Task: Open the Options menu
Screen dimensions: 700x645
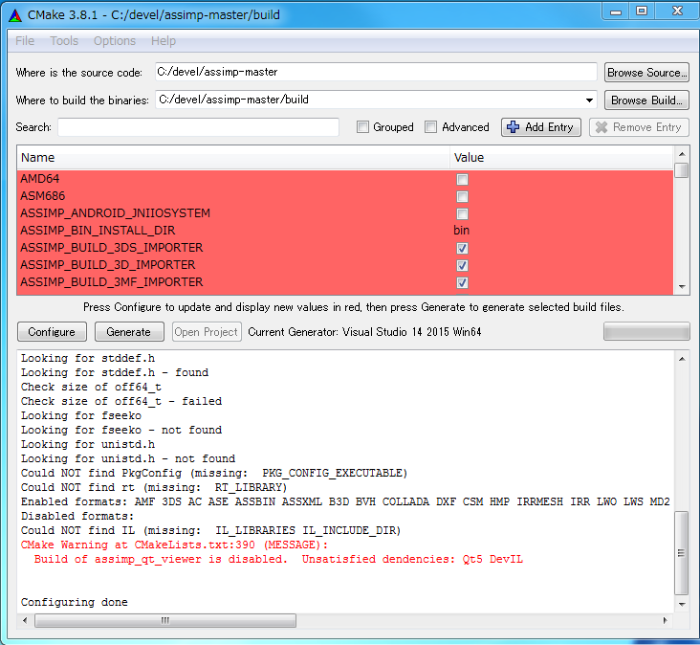Action: 115,40
